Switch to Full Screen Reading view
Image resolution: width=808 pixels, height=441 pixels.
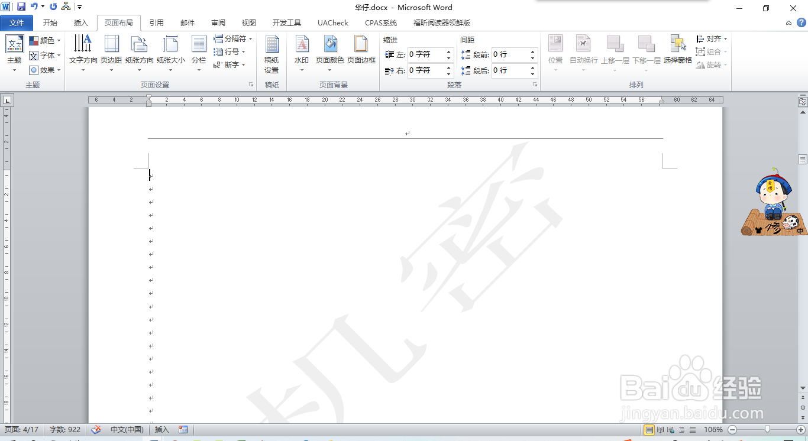[x=661, y=430]
